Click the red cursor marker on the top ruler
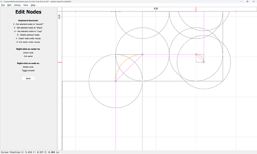This screenshot has height=154, width=257. pos(196,9)
